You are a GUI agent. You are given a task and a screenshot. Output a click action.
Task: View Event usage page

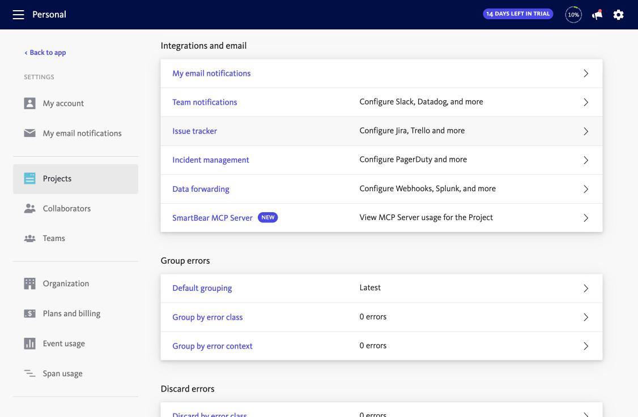click(x=76, y=343)
